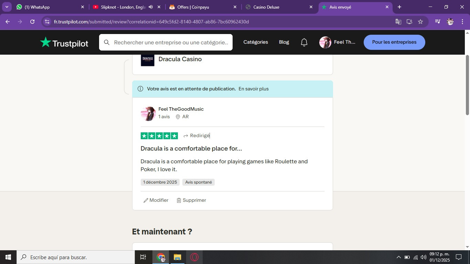Open the media control icon in toolbar
The width and height of the screenshot is (470, 264).
coord(438,22)
